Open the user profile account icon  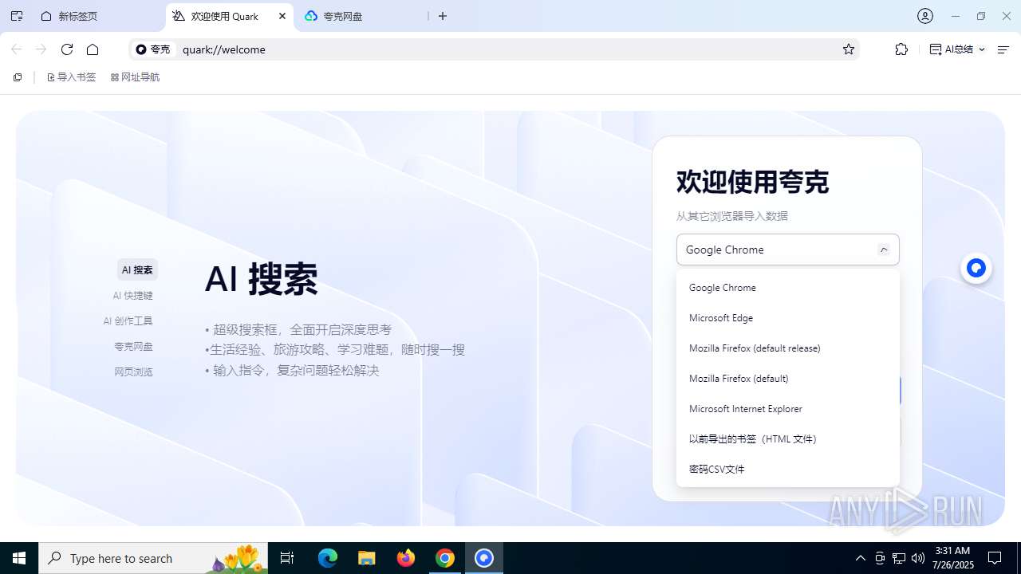click(x=925, y=16)
